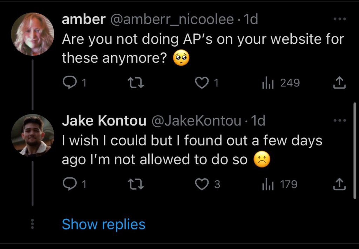This screenshot has width=359, height=249.
Task: Click the Jake Kontou display name
Action: click(104, 121)
